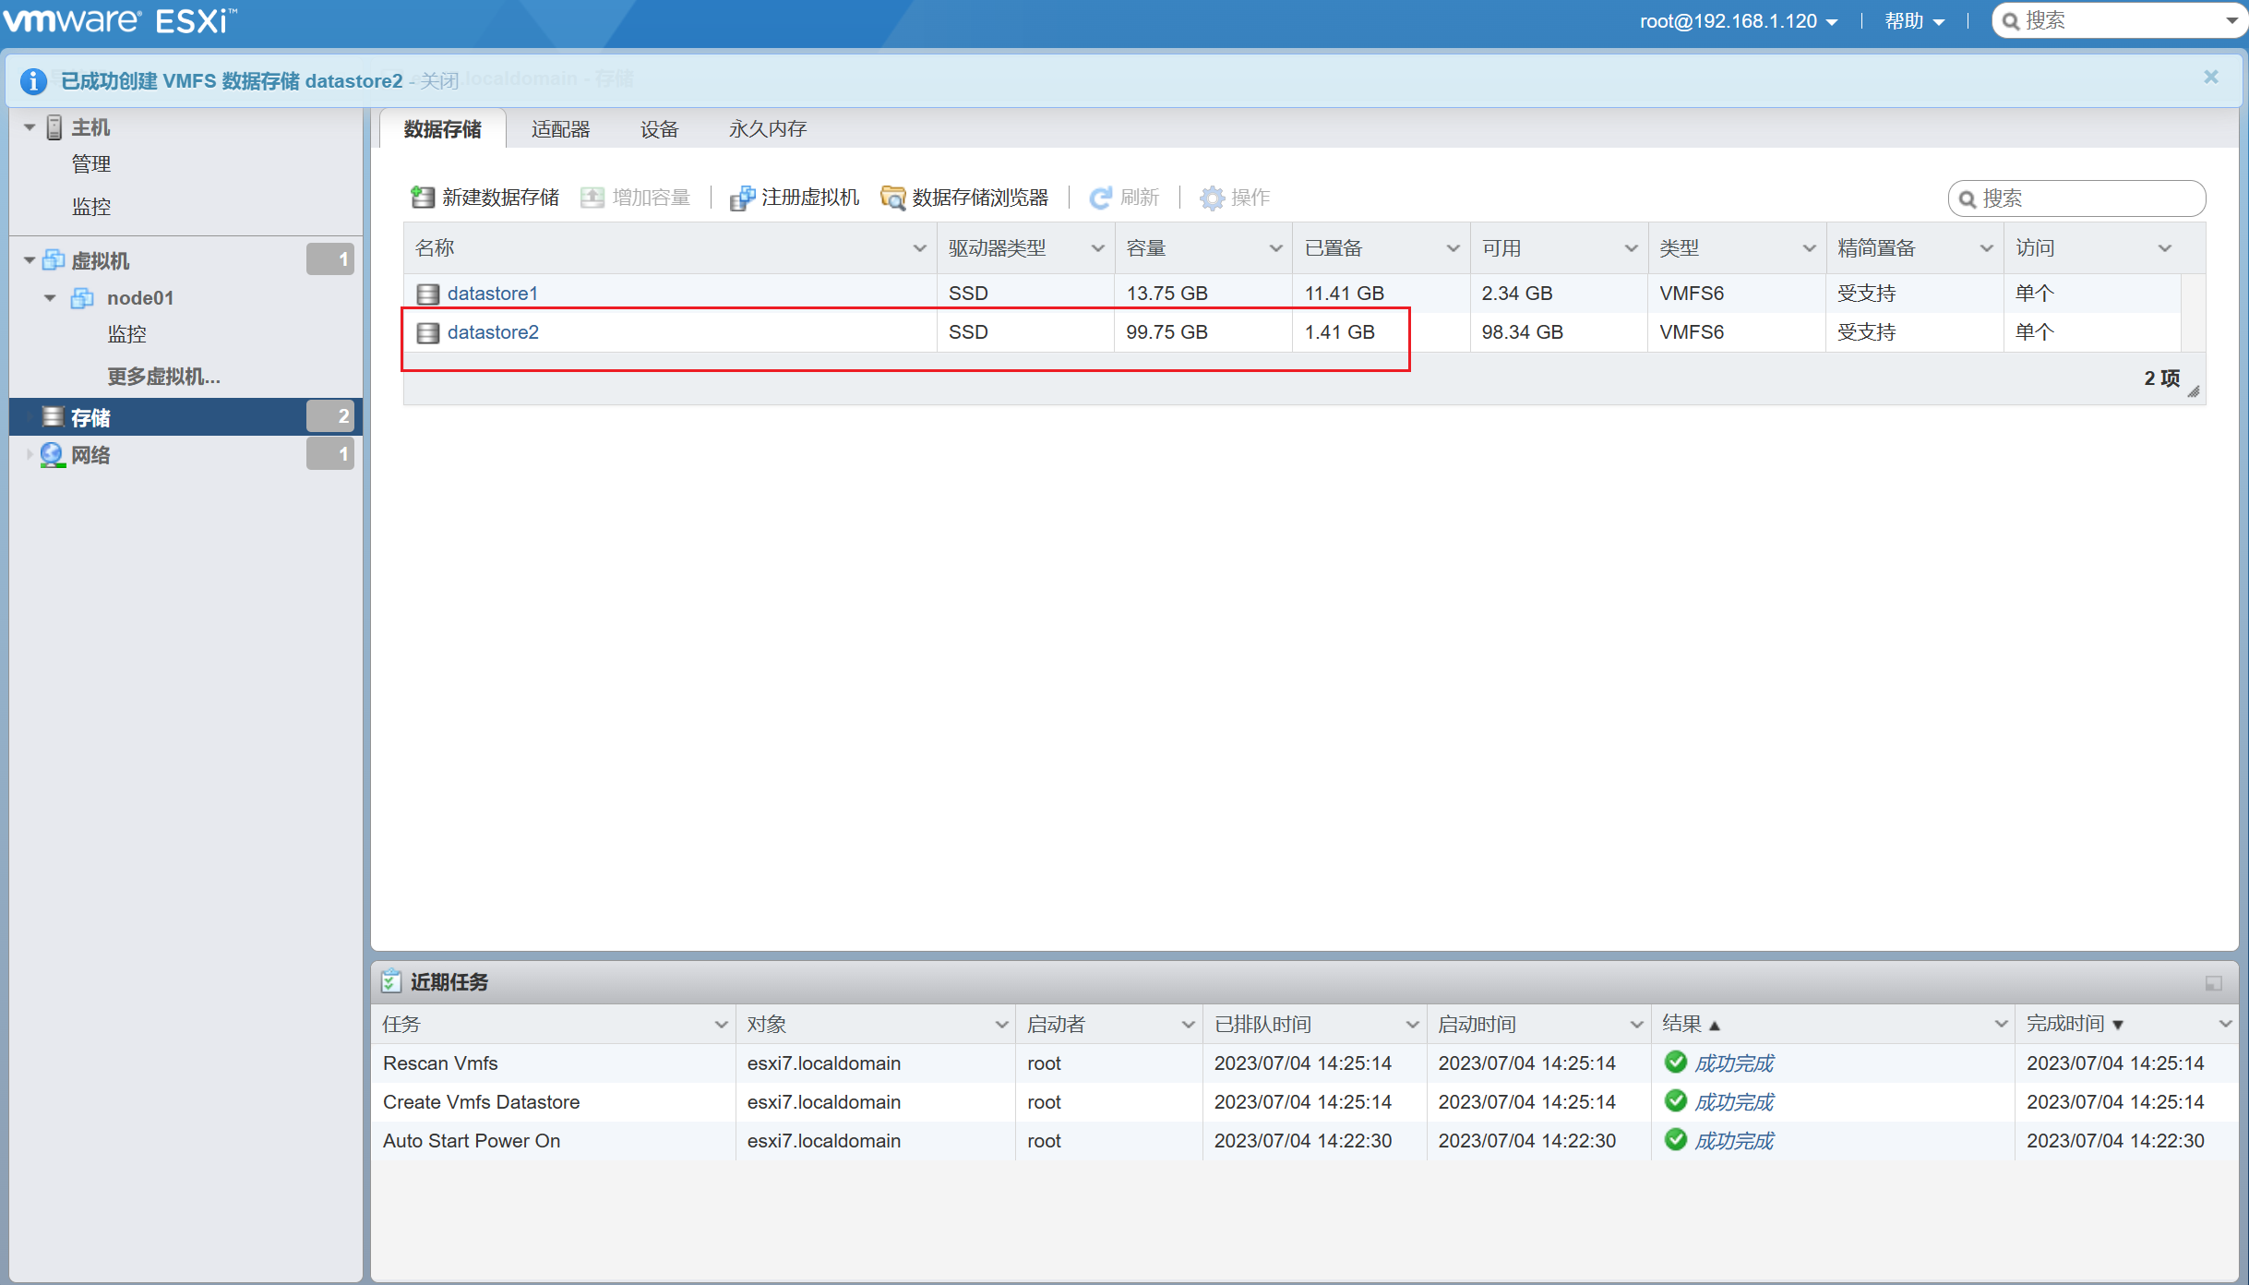
Task: Open the Type (类型) column dropdown
Action: coord(1809,248)
